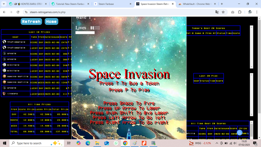Click the Refresh button
The width and height of the screenshot is (261, 147).
pos(31,22)
